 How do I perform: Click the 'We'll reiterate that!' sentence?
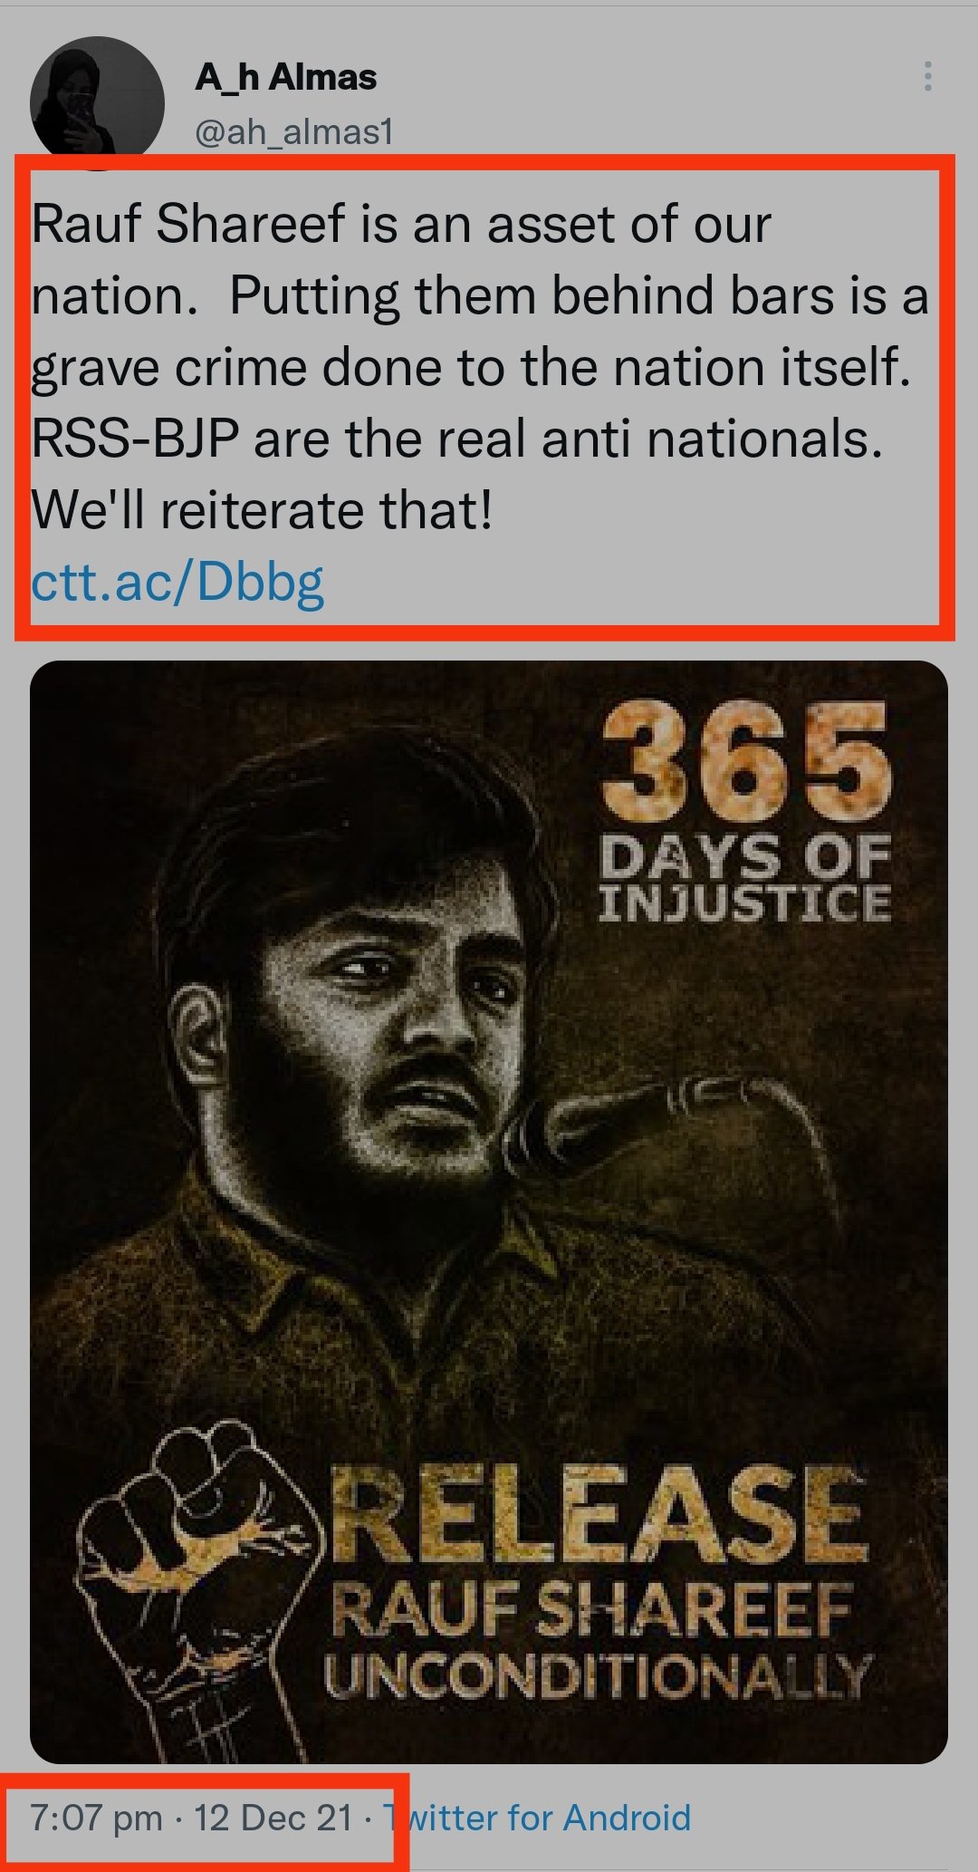tap(263, 510)
